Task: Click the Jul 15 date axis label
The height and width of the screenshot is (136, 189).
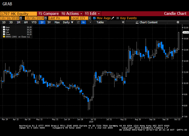Action: pos(93,119)
